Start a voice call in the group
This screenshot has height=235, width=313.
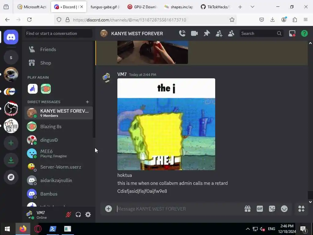tap(182, 33)
